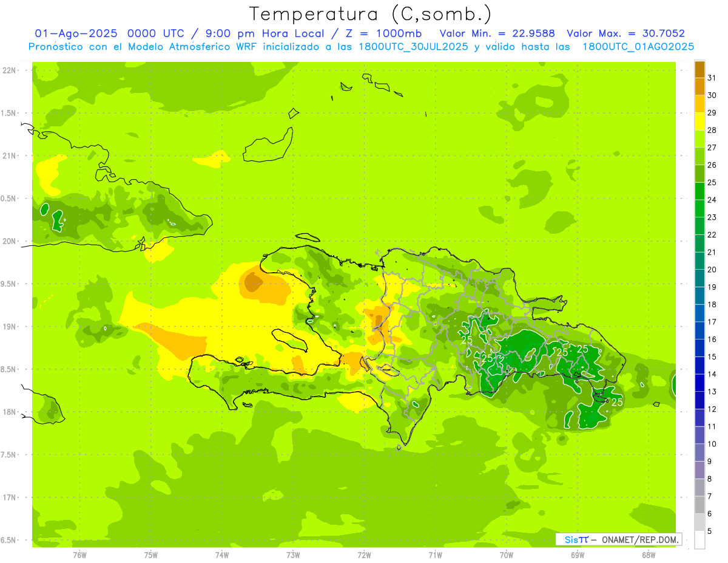
Task: Select initialization time "1800UTC_30JUL2025"
Action: tap(413, 47)
